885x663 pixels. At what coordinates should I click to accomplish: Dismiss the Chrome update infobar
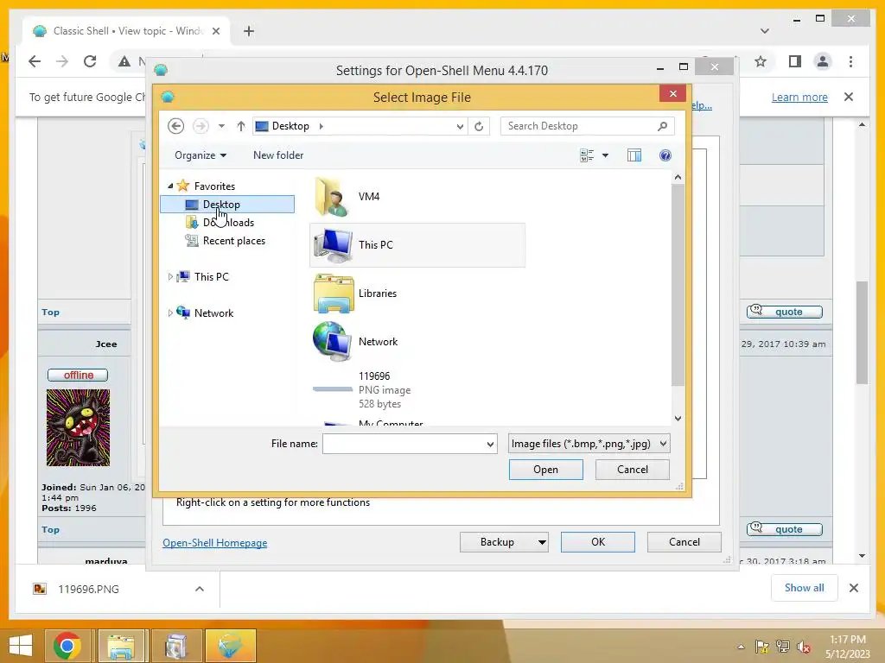click(849, 97)
